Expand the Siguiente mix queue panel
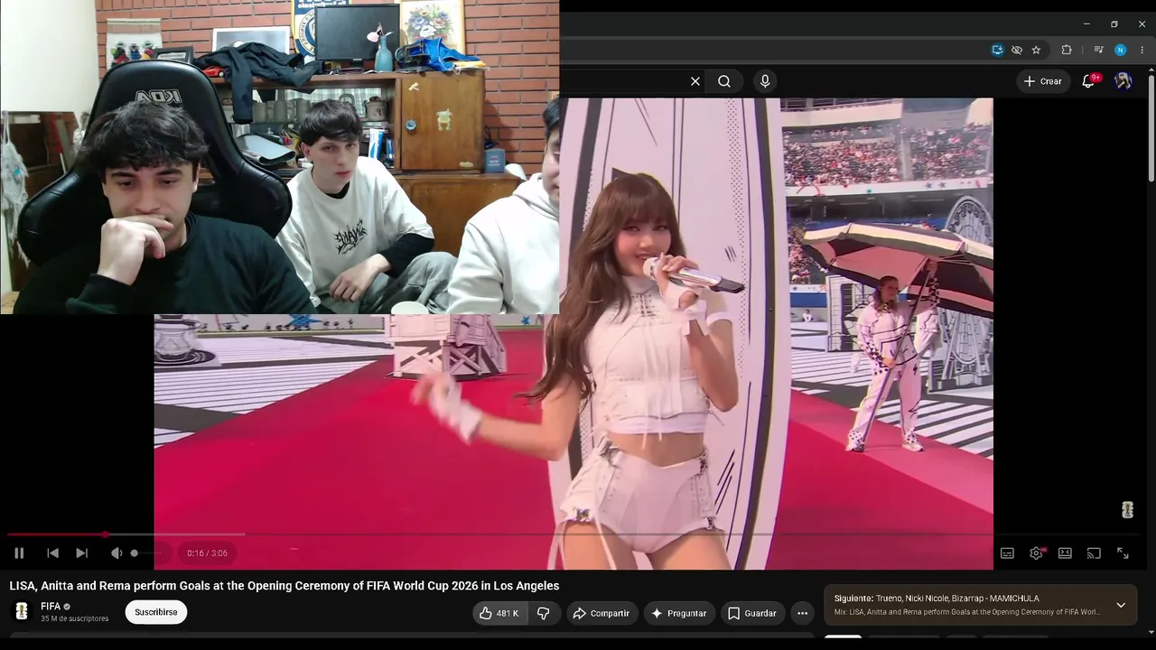This screenshot has width=1156, height=650. (x=1121, y=605)
